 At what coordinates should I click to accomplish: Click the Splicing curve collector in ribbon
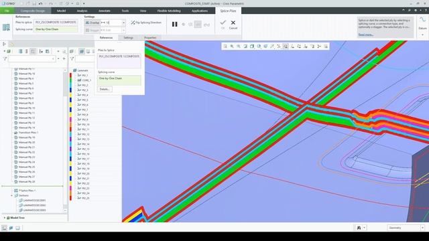pos(56,29)
